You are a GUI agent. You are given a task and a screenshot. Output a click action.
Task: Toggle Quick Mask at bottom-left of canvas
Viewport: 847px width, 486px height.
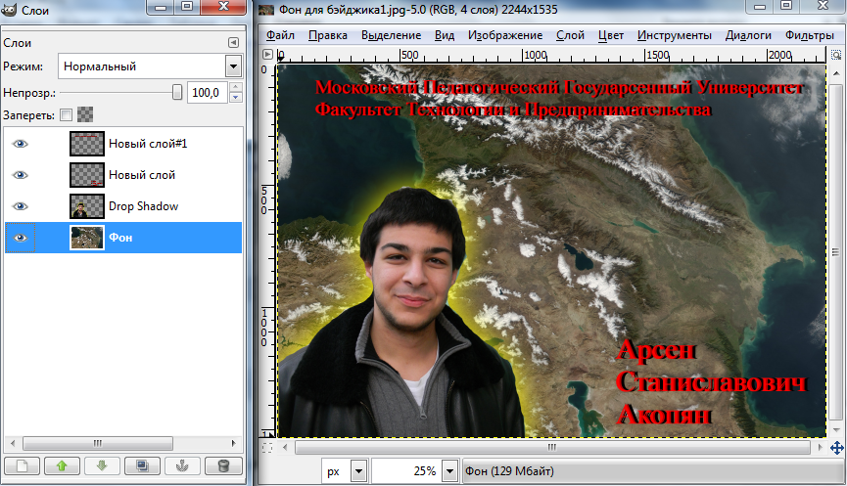[267, 447]
